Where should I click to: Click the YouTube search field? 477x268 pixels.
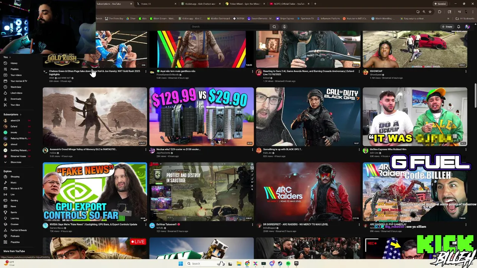click(230, 27)
